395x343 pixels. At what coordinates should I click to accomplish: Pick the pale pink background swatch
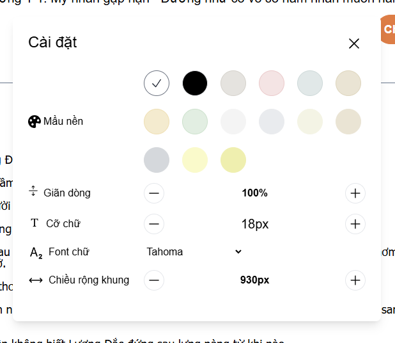272,83
